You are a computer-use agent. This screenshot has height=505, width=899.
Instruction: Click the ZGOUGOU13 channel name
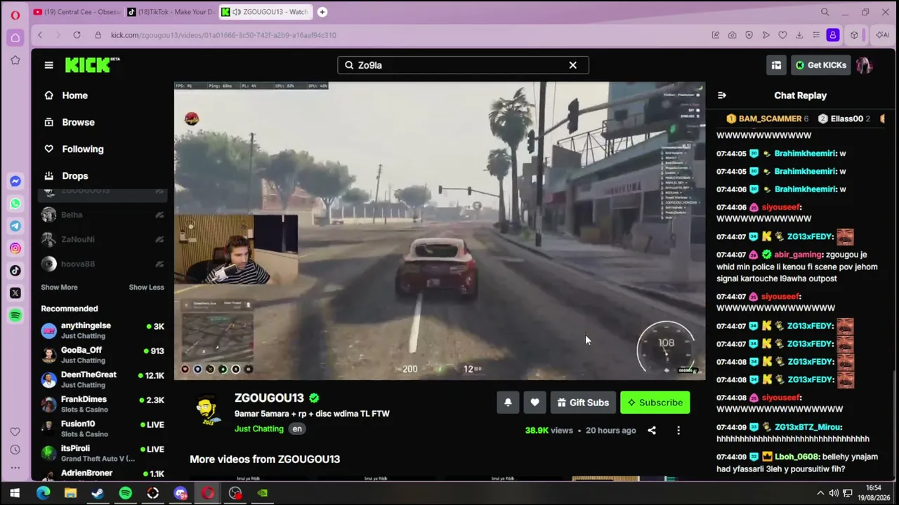tap(269, 398)
